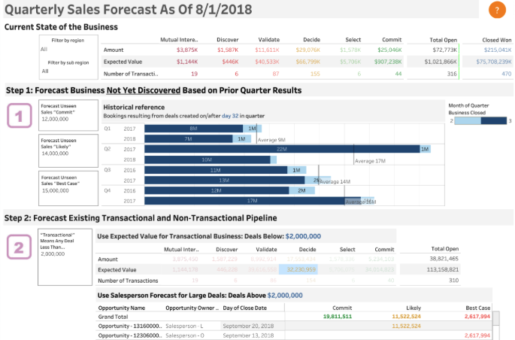Select the Salesperson - L row

tap(192, 326)
